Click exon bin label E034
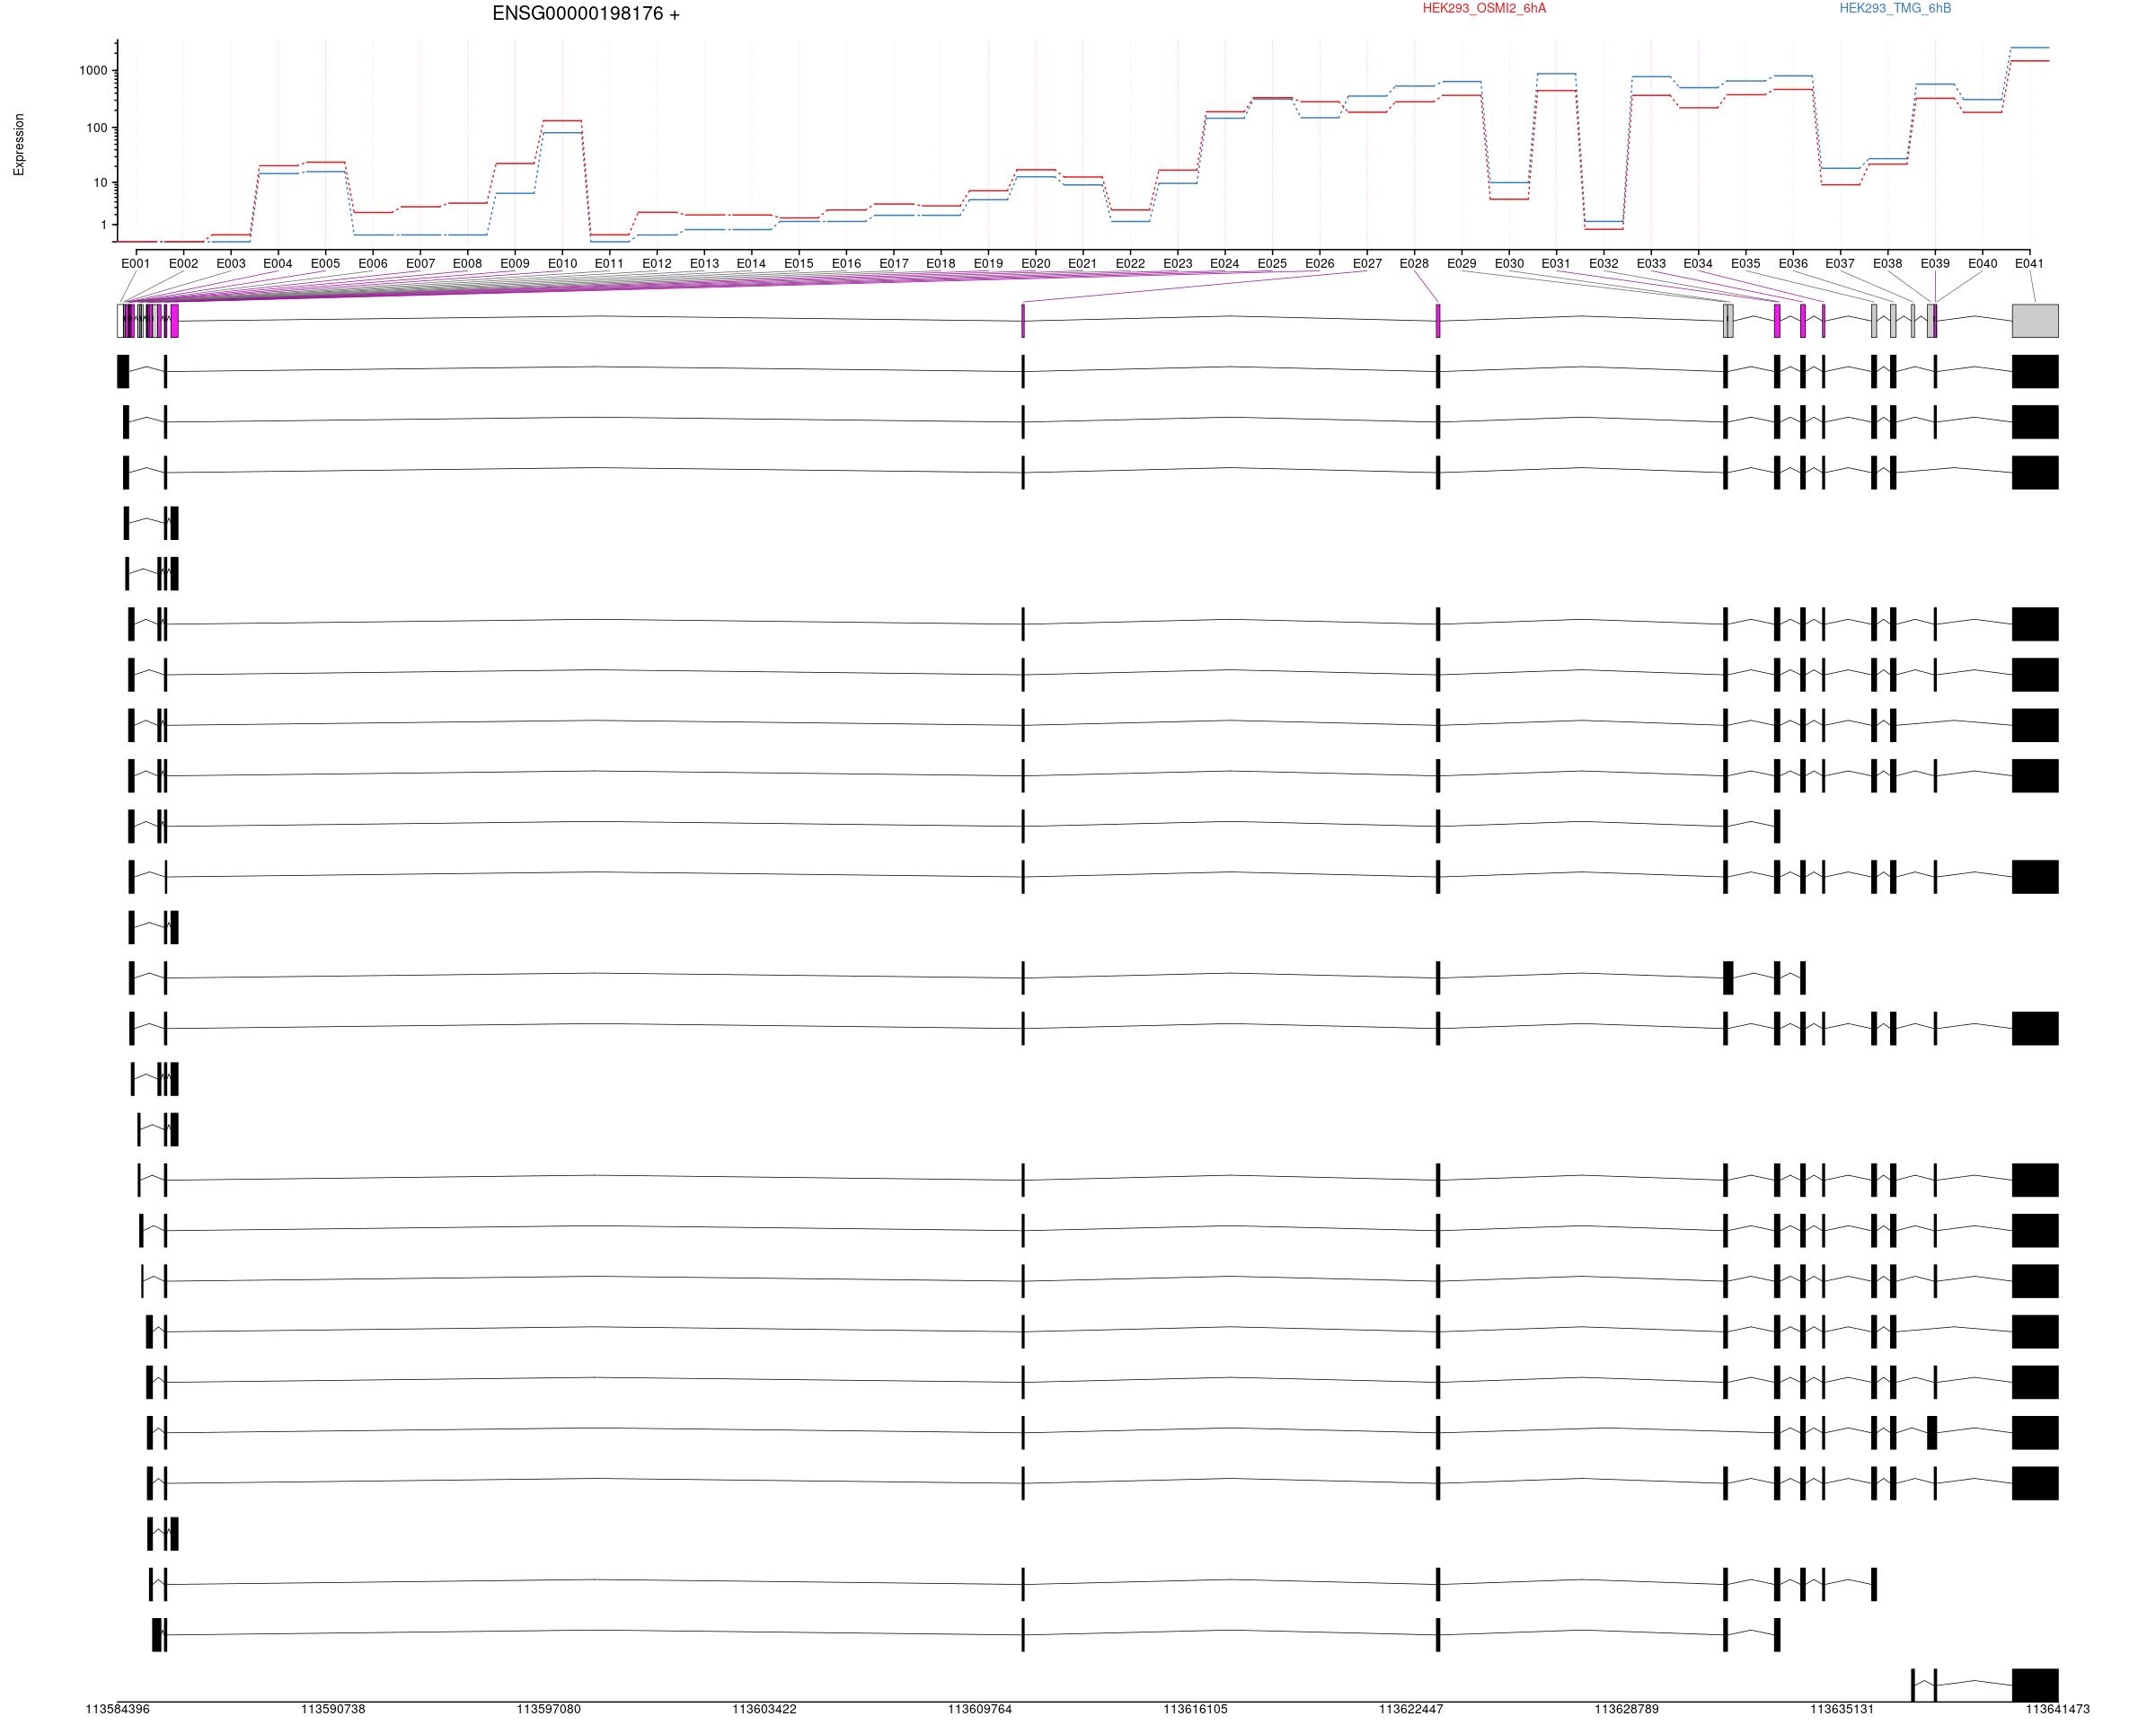The width and height of the screenshot is (2156, 1725). (x=1698, y=264)
